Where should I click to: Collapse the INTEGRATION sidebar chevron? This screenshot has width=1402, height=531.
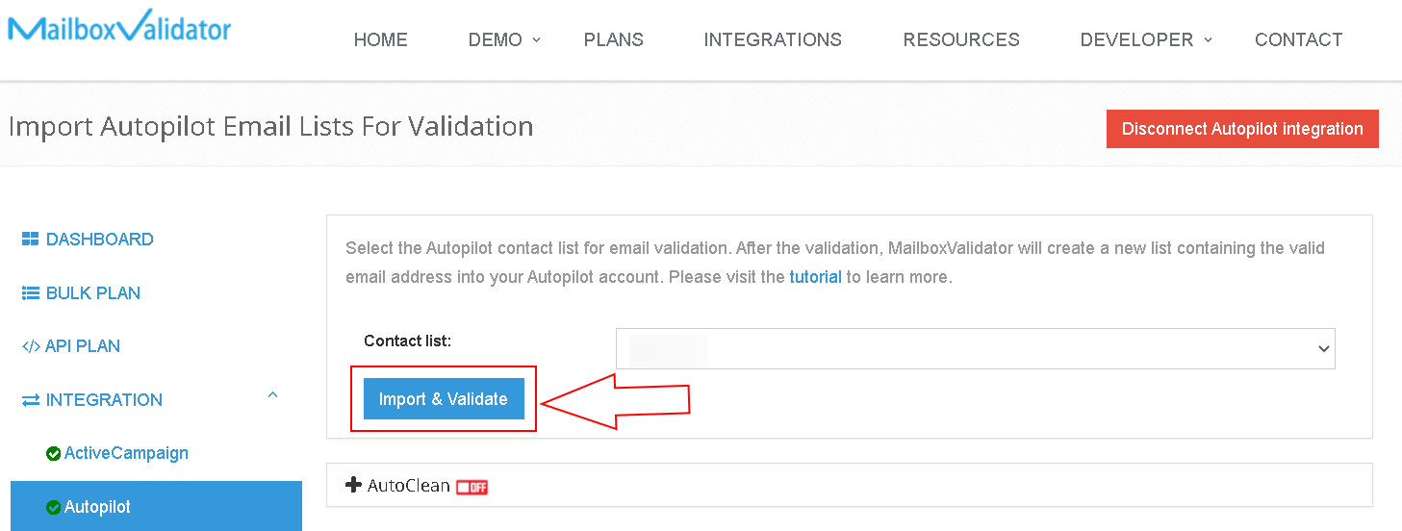pos(272,395)
